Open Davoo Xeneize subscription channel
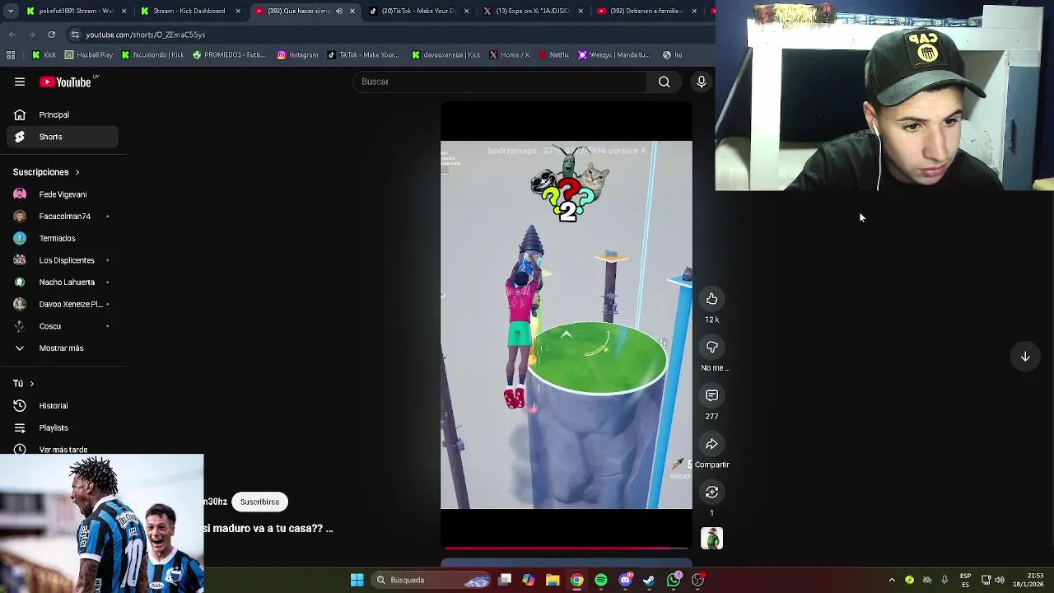 (x=63, y=304)
